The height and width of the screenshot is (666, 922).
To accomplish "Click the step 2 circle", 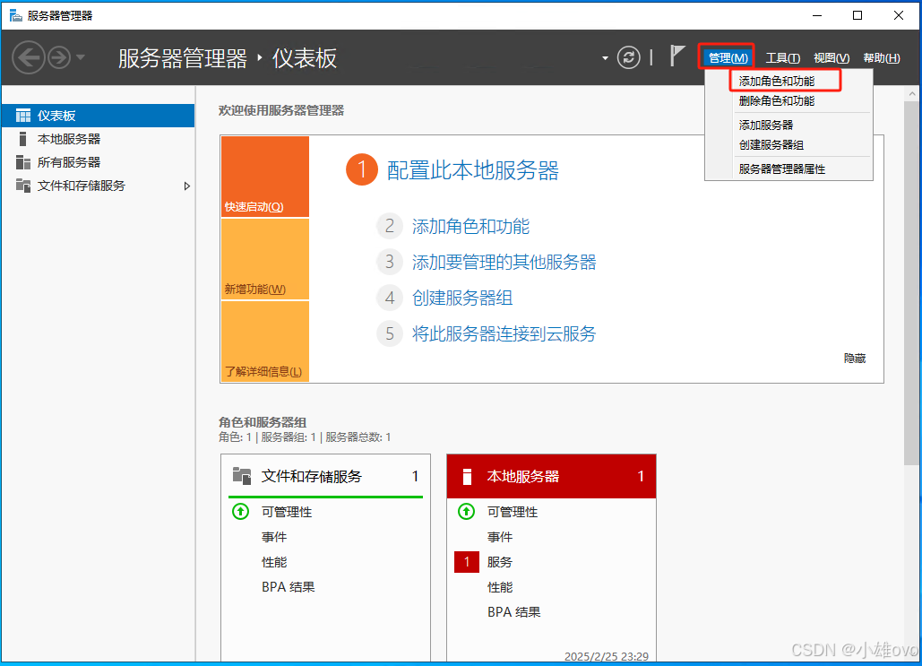I will click(x=389, y=226).
